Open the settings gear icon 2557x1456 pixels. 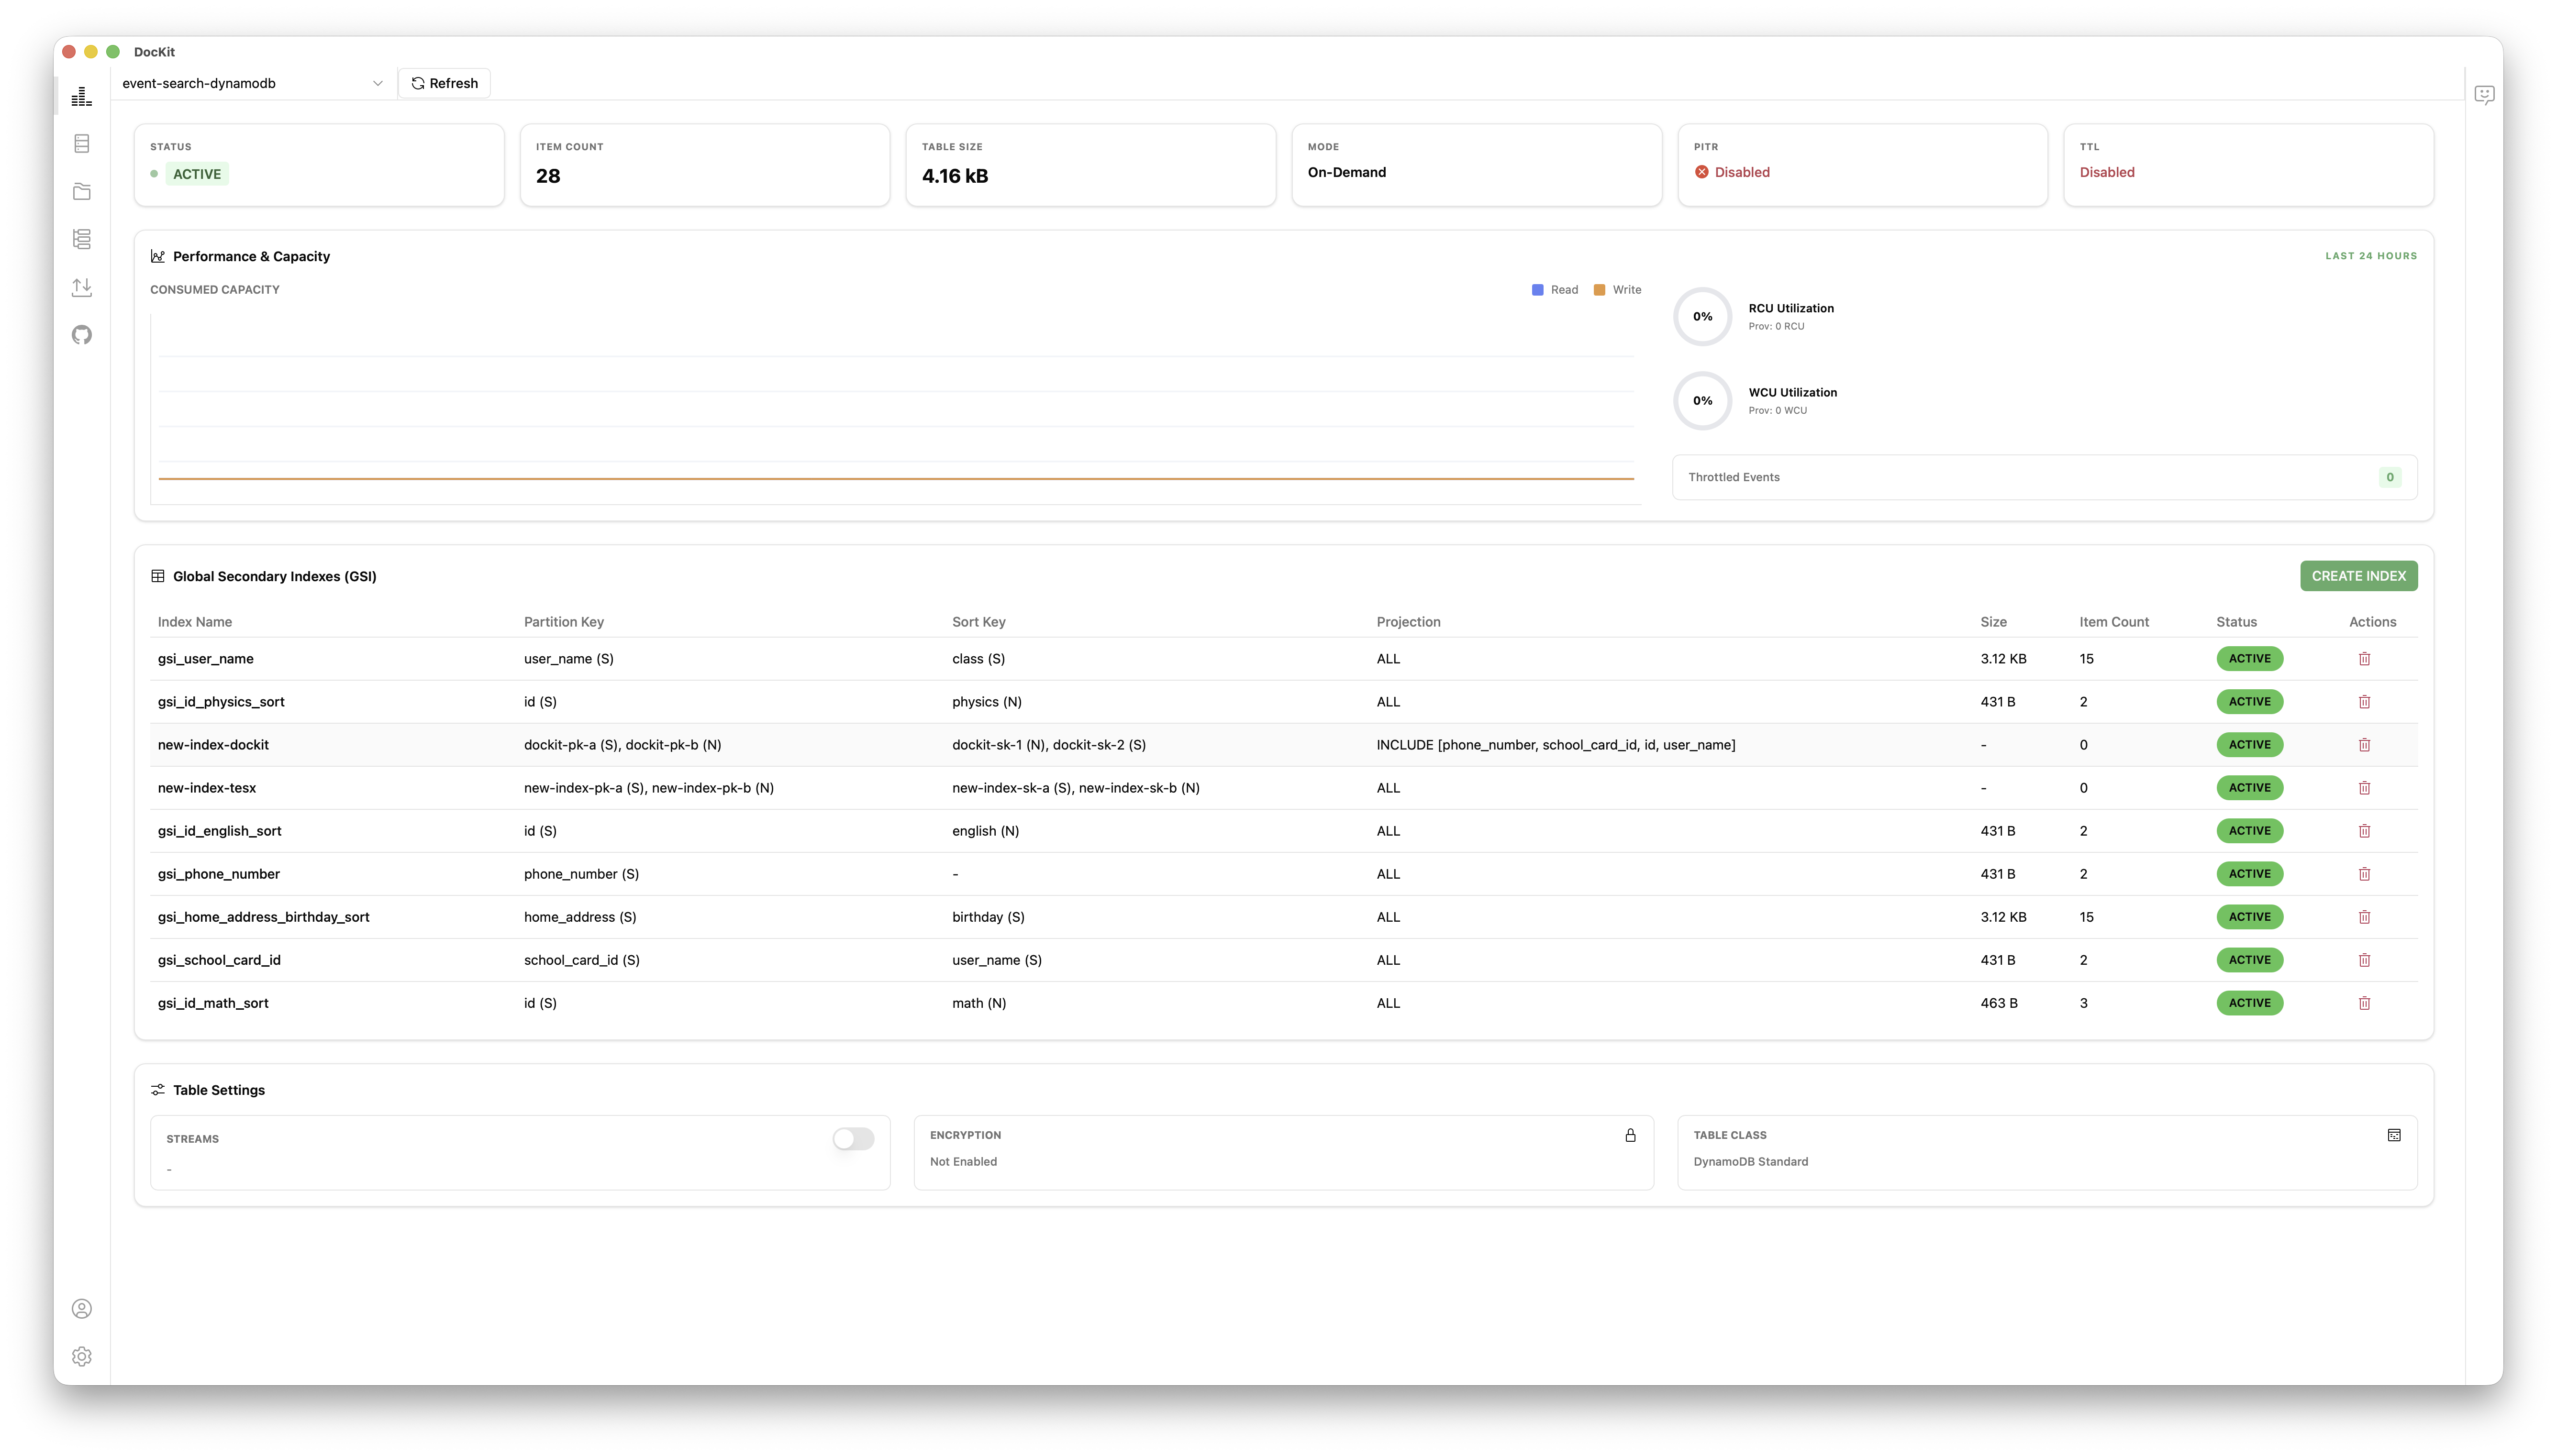(x=81, y=1356)
